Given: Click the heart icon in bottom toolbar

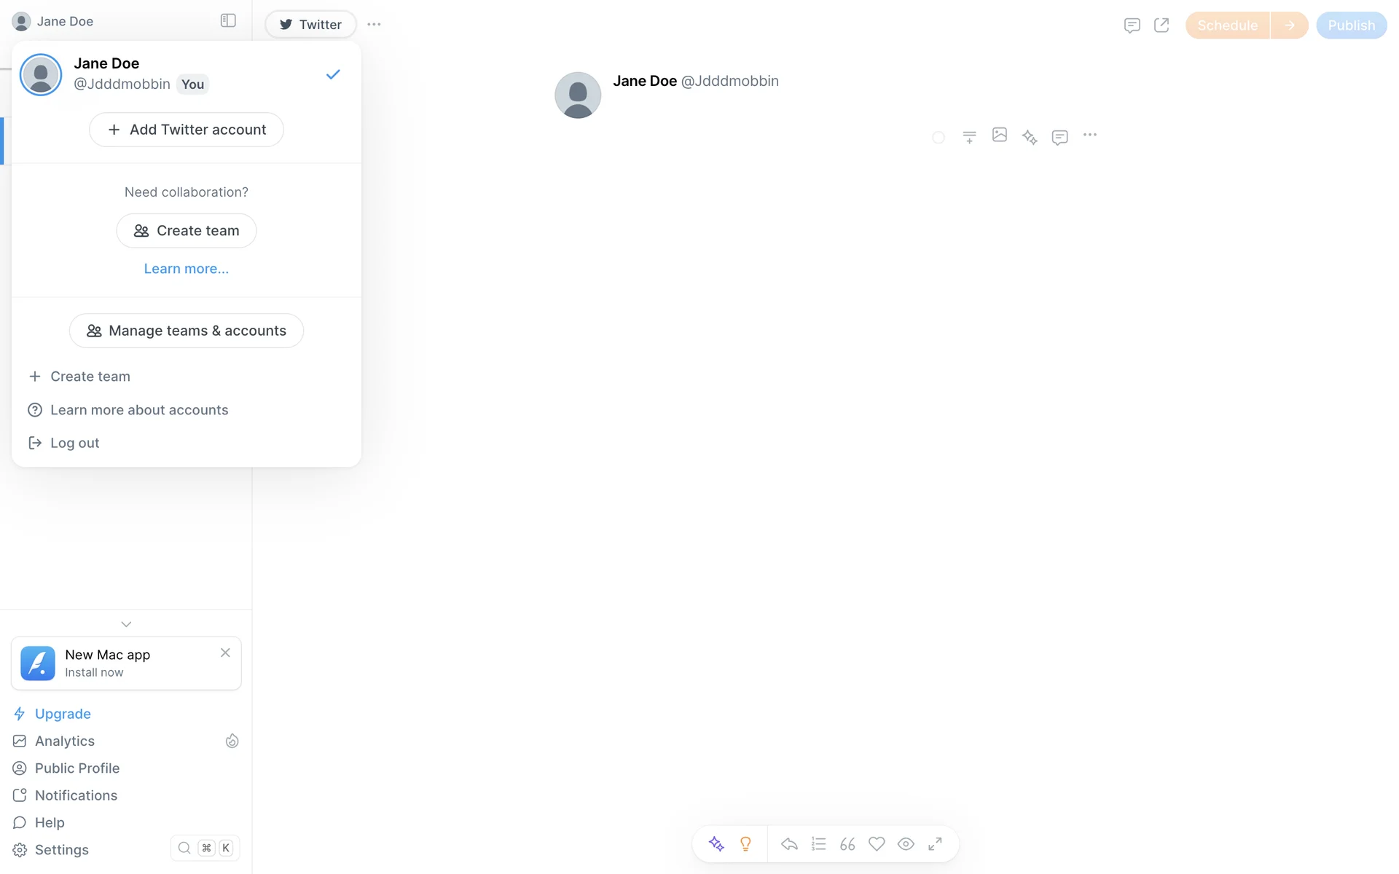Looking at the screenshot, I should [x=877, y=843].
